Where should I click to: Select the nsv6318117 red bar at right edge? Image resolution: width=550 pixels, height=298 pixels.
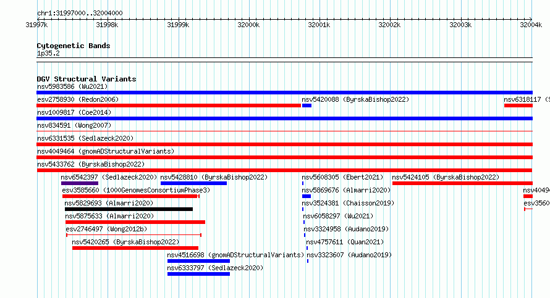[x=518, y=106]
